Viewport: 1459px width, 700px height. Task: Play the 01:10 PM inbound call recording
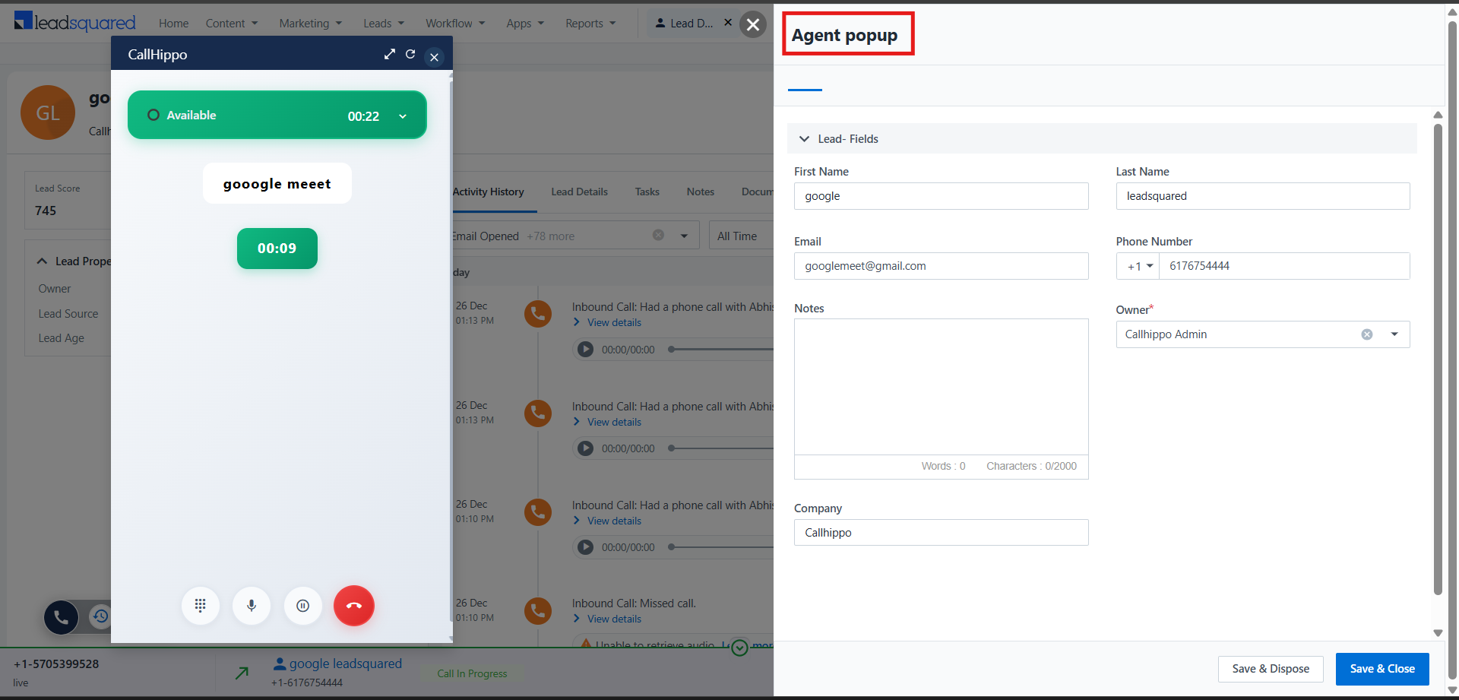pos(585,547)
